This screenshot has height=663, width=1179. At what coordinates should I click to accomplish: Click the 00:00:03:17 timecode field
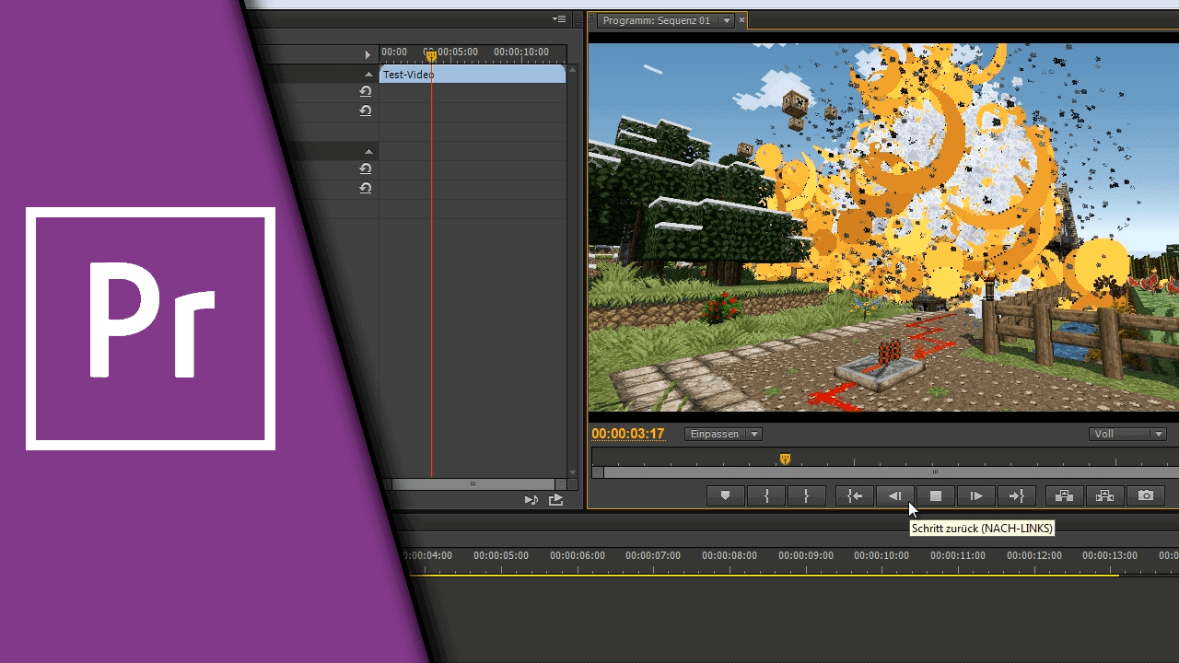click(628, 434)
